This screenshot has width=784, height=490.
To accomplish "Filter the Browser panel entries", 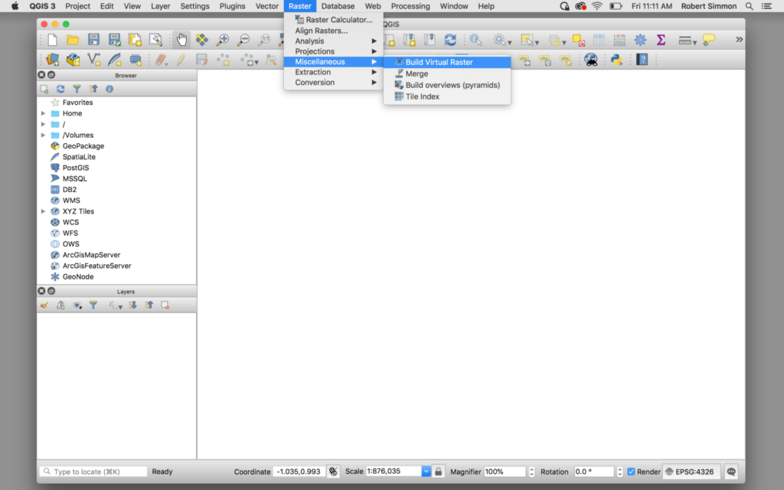I will click(77, 89).
